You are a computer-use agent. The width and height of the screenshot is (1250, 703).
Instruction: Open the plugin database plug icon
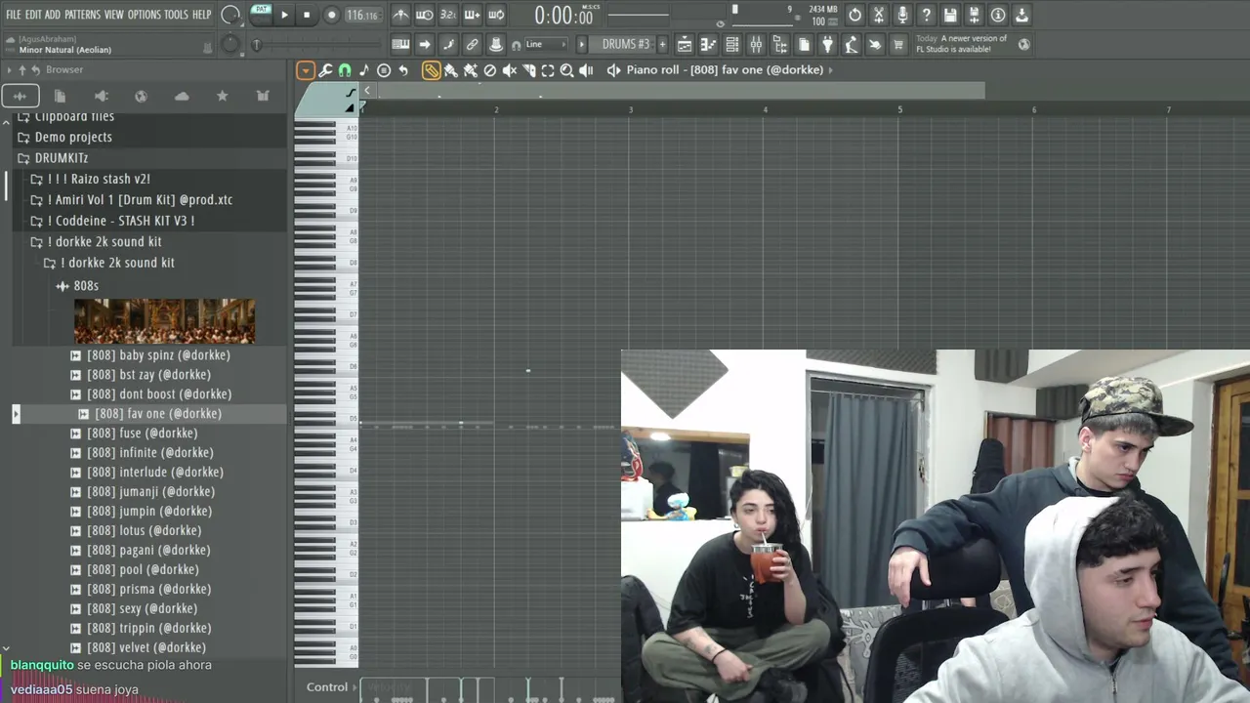point(827,45)
